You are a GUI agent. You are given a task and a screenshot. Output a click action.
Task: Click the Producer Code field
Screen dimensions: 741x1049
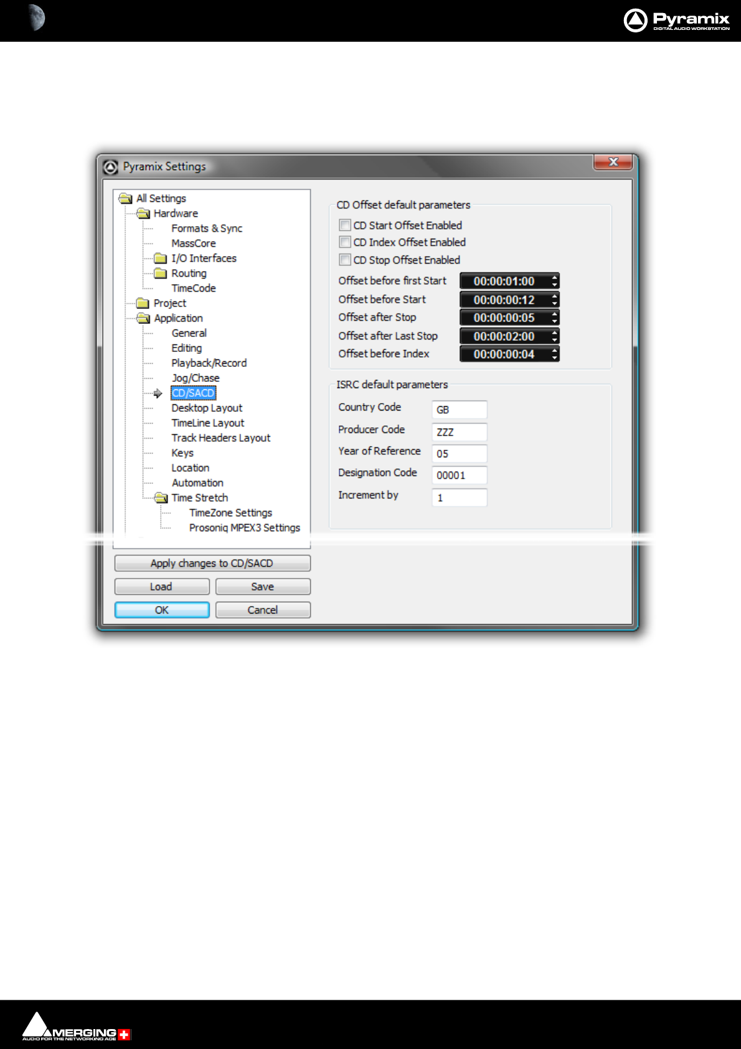(x=460, y=432)
